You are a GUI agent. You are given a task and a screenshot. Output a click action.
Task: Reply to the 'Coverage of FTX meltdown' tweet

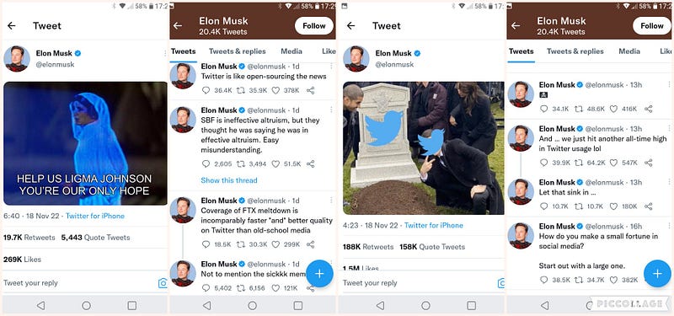(x=206, y=244)
